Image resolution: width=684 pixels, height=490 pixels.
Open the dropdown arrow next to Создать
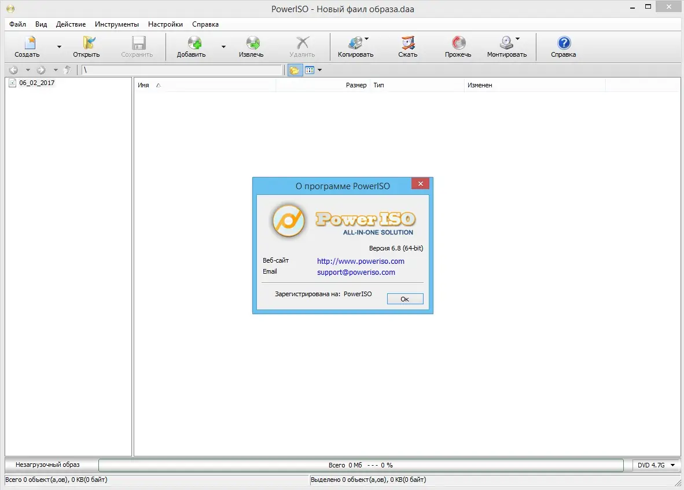tap(60, 47)
